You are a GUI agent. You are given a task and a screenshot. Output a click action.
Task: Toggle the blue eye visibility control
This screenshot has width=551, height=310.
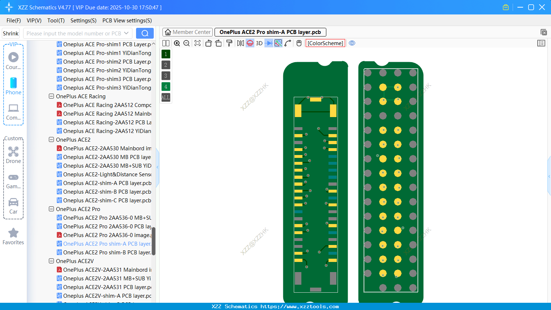(352, 43)
